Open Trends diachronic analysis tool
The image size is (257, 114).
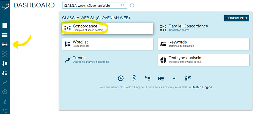click(108, 60)
